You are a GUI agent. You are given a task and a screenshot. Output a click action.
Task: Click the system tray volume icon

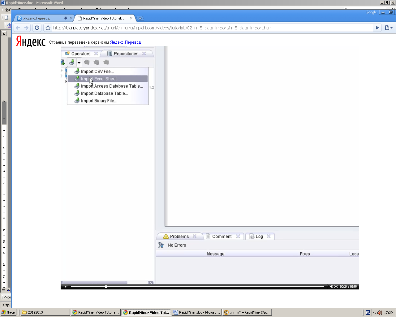pos(380,313)
